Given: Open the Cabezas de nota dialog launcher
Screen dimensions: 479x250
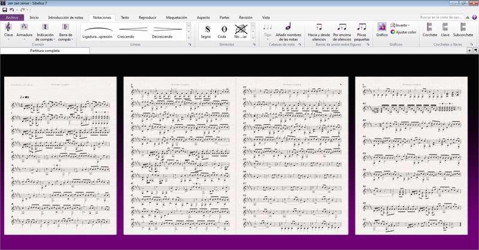Looking at the screenshot, I should pyautogui.click(x=300, y=45).
